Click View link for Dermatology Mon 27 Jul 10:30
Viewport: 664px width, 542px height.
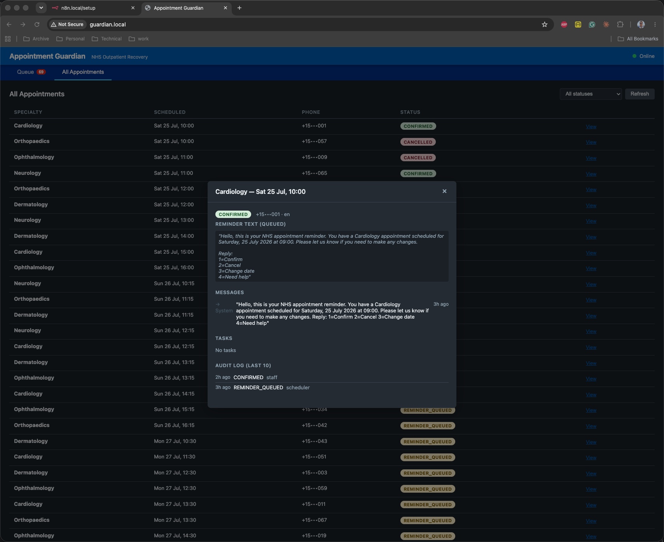[591, 442]
